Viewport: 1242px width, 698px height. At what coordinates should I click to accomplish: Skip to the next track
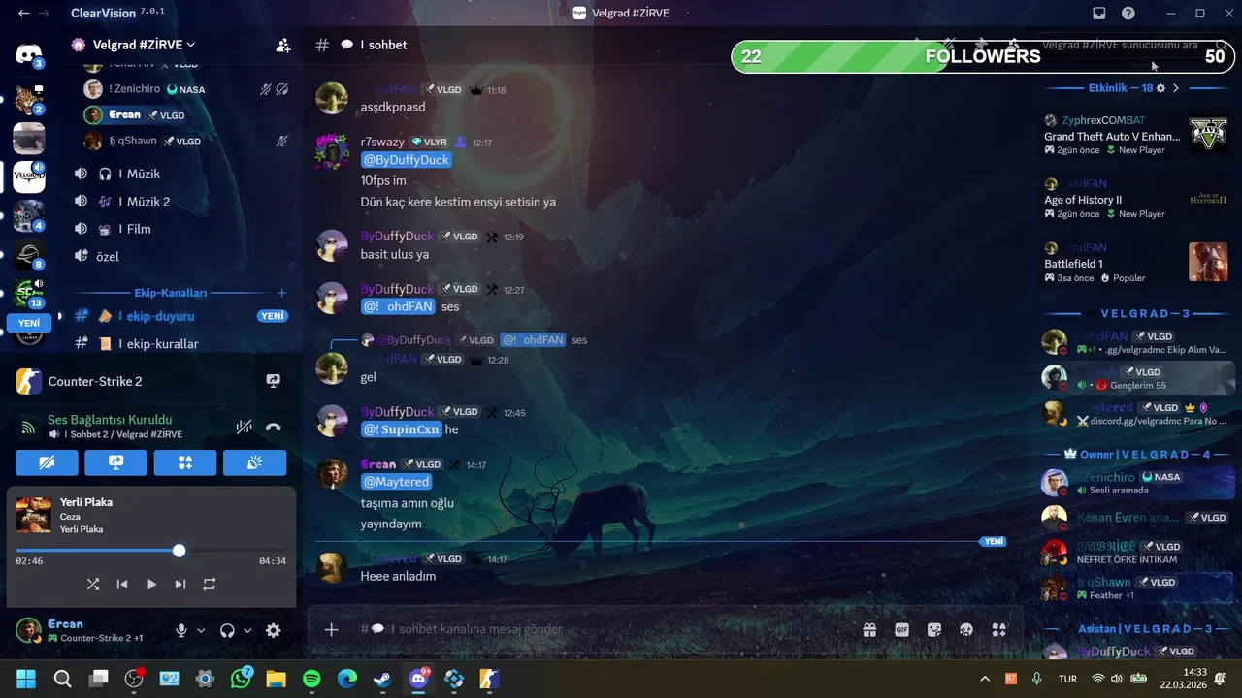click(180, 585)
